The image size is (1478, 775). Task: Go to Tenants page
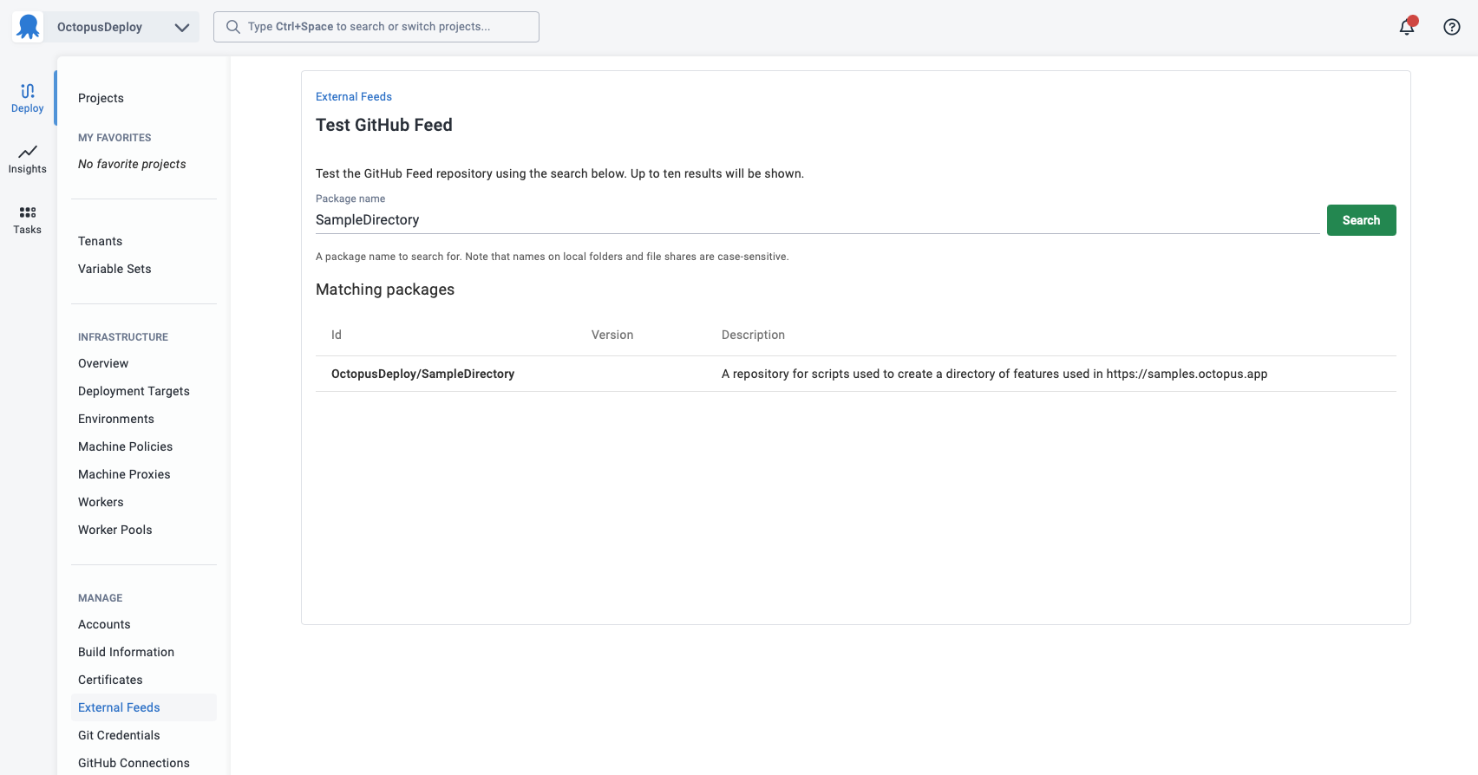coord(100,241)
